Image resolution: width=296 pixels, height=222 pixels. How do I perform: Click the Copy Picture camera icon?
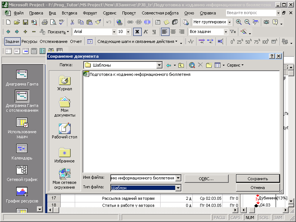pos(266,22)
